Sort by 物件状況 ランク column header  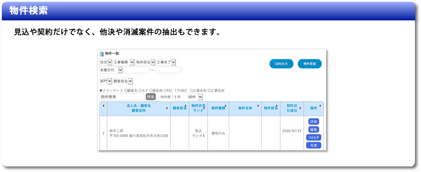click(x=198, y=108)
